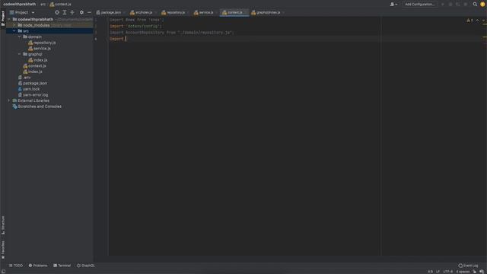Click the Debug bug icon
487x274 pixels.
tap(450, 5)
